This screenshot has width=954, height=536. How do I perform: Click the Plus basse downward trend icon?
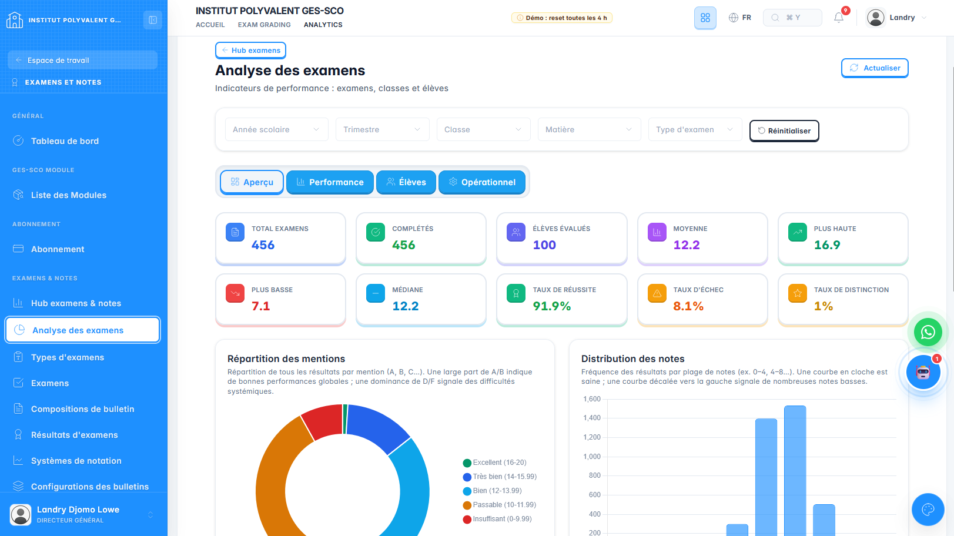click(235, 293)
